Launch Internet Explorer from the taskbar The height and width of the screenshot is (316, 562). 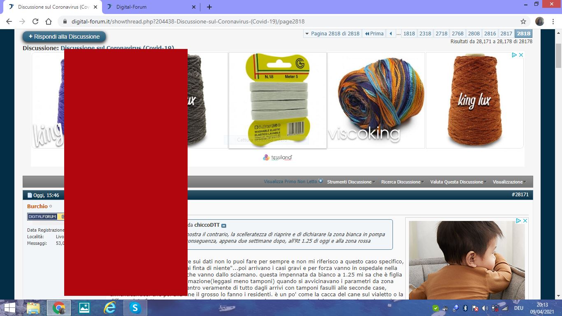pyautogui.click(x=109, y=308)
